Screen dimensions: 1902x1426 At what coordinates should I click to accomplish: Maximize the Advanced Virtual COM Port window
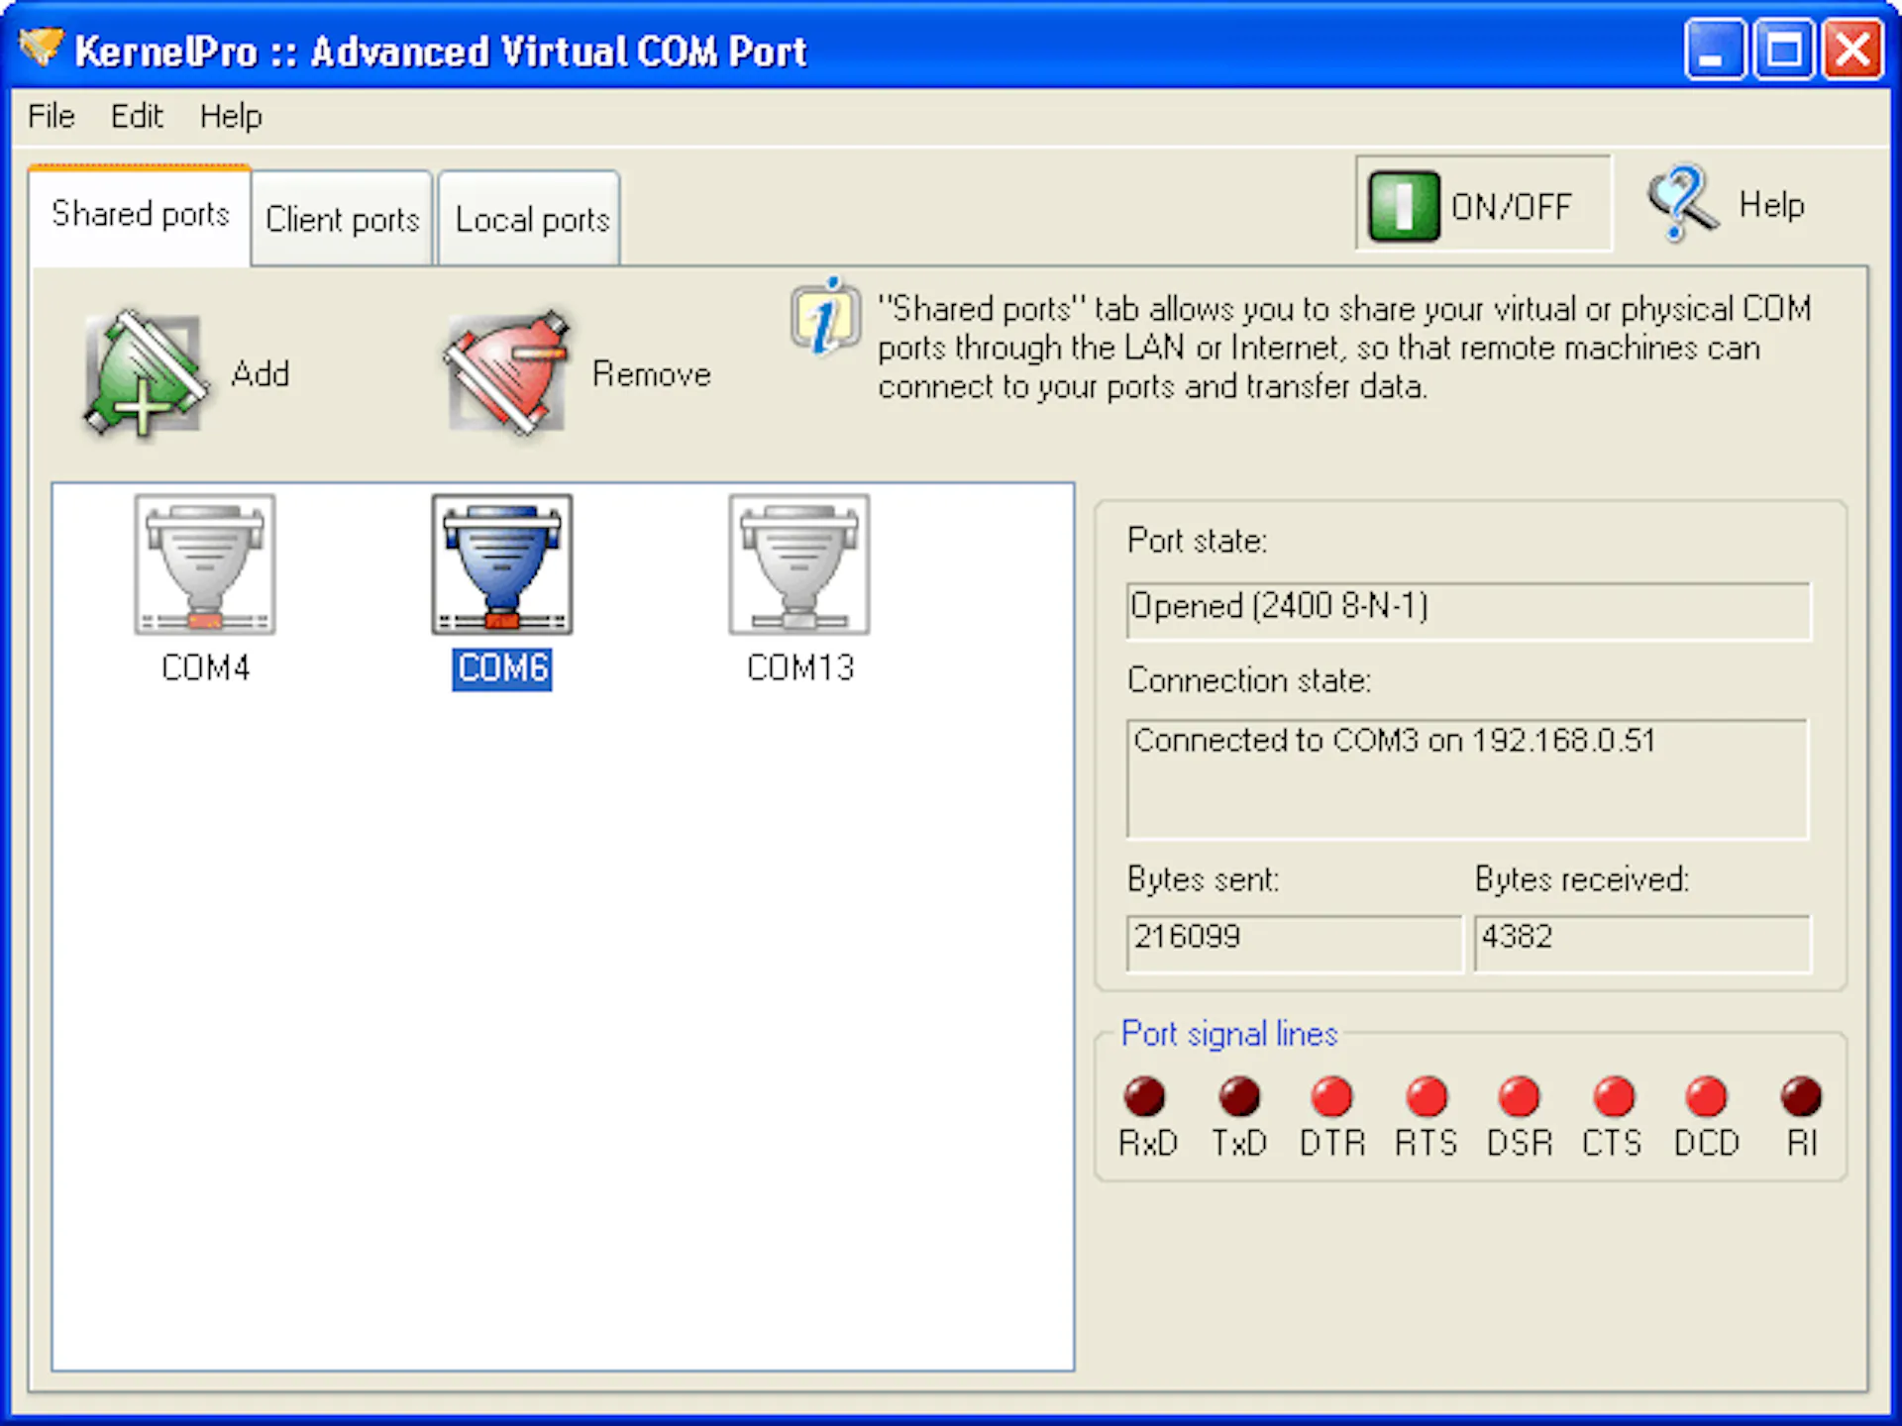click(1784, 49)
